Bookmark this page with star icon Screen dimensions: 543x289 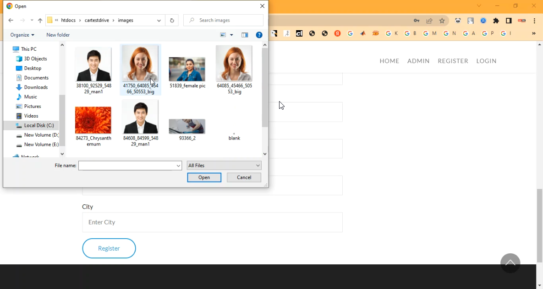coord(442,21)
